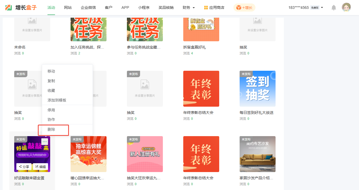The image size is (359, 190).
Task: Click the +增长 button
Action: point(244,8)
